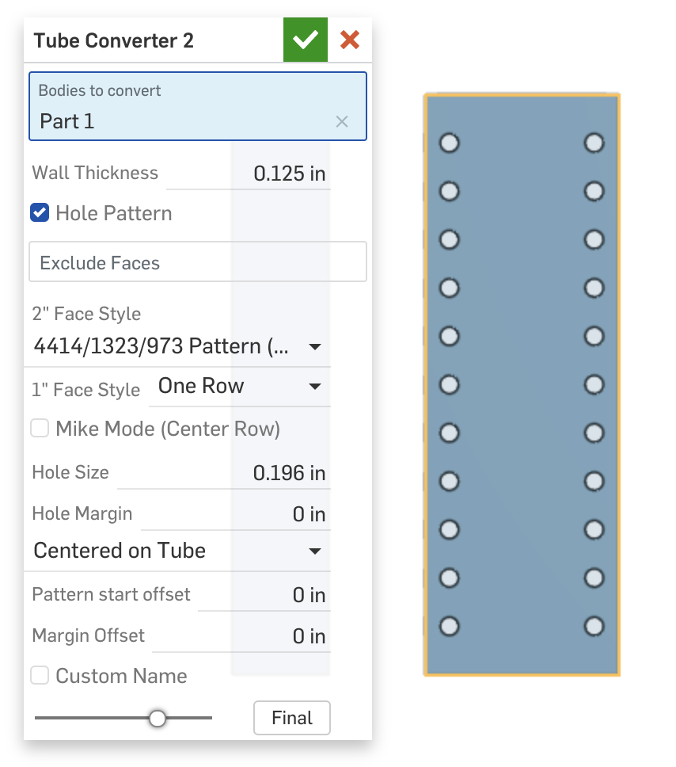Expand the Centered on Tube dropdown
676x767 pixels.
coord(177,551)
